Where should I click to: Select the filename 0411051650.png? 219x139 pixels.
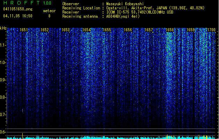tap(18, 9)
